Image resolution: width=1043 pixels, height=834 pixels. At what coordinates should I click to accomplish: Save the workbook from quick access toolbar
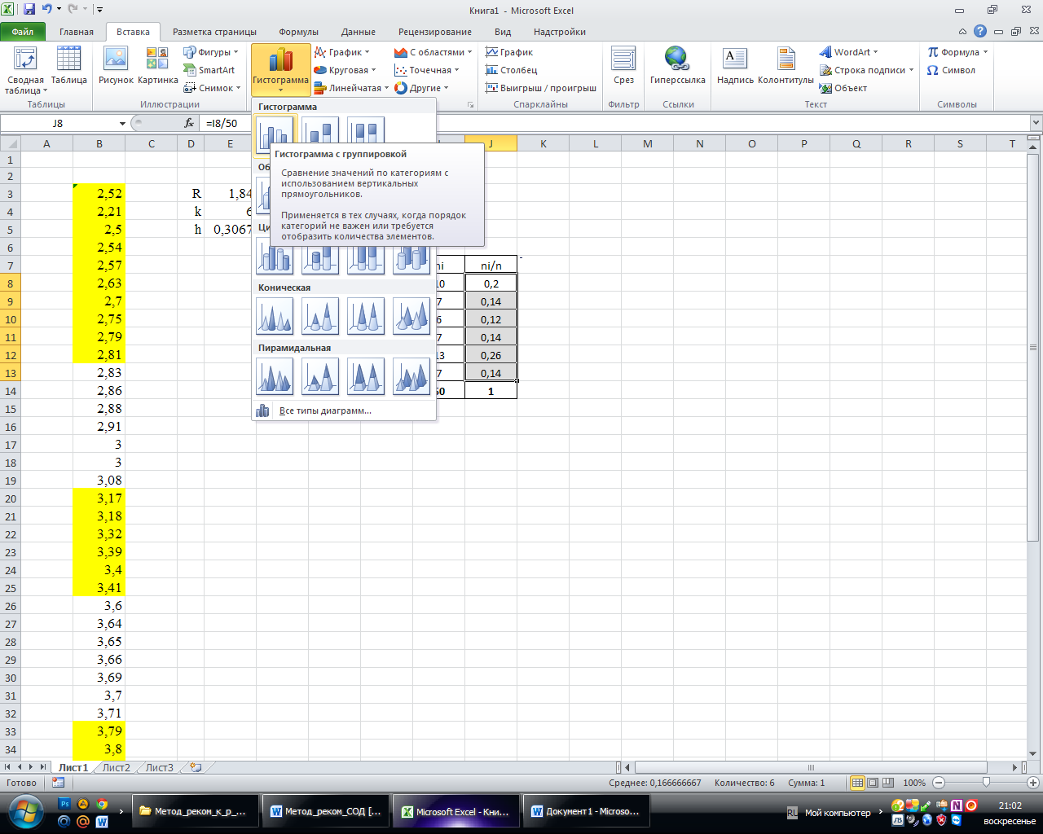click(x=29, y=10)
